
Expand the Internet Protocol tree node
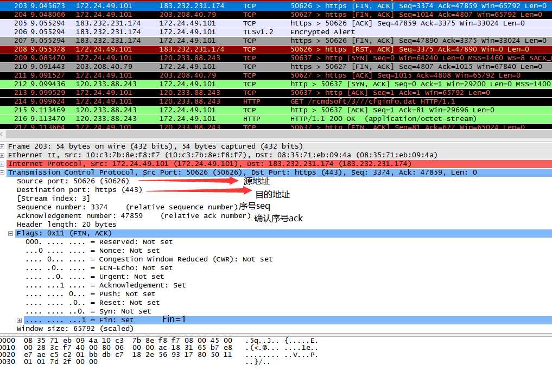(x=2, y=164)
